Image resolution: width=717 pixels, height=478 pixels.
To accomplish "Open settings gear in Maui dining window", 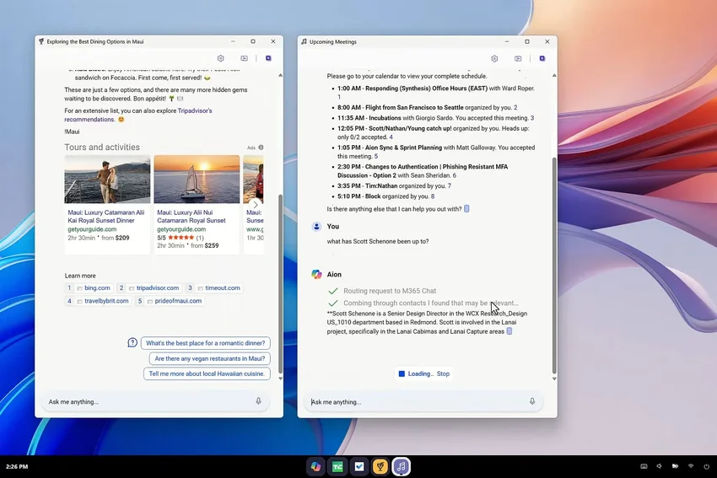I will coord(221,58).
